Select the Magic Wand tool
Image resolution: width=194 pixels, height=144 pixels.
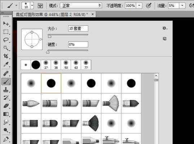(x=6, y=48)
